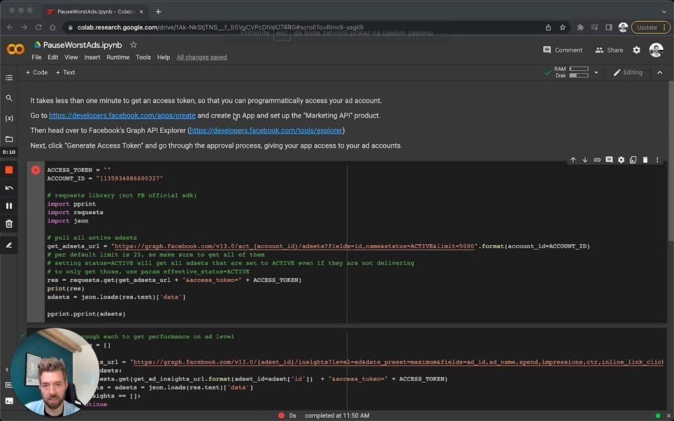Star the PauseWorstAds.ipynb notebook

(x=133, y=45)
